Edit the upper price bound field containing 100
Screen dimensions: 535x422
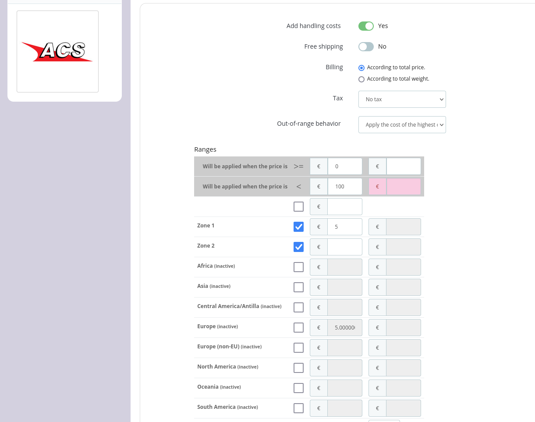point(345,187)
